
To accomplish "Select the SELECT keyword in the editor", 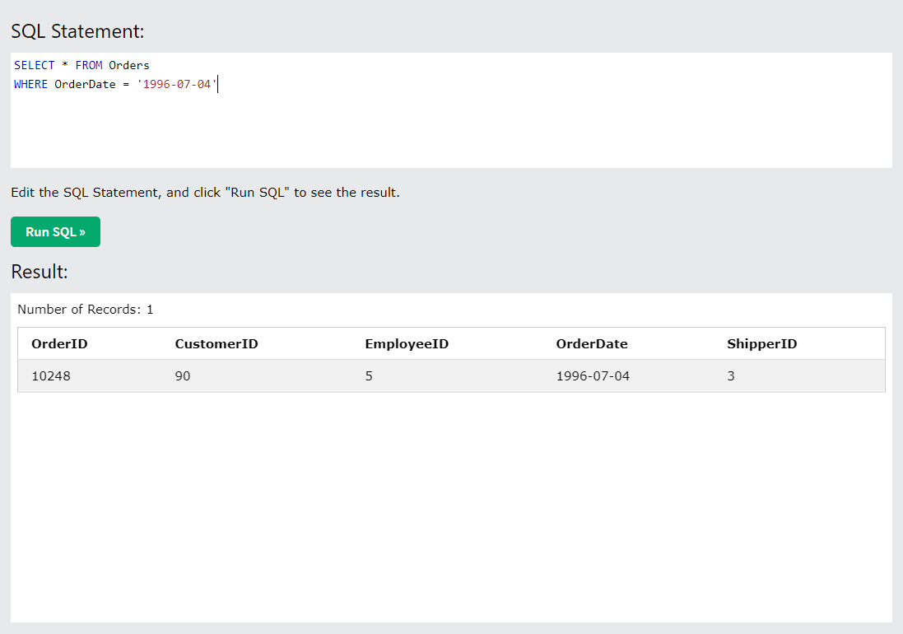I will pyautogui.click(x=35, y=65).
